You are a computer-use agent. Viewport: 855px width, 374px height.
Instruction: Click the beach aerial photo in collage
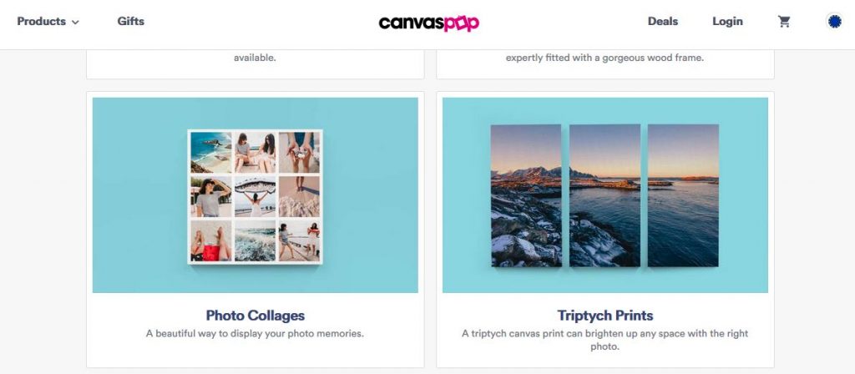pos(211,153)
